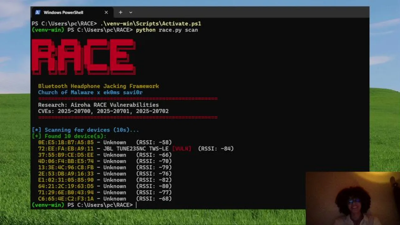Viewport: 400px width, 225px height.
Task: Expand the new tab profile dropdown
Action: coord(131,12)
